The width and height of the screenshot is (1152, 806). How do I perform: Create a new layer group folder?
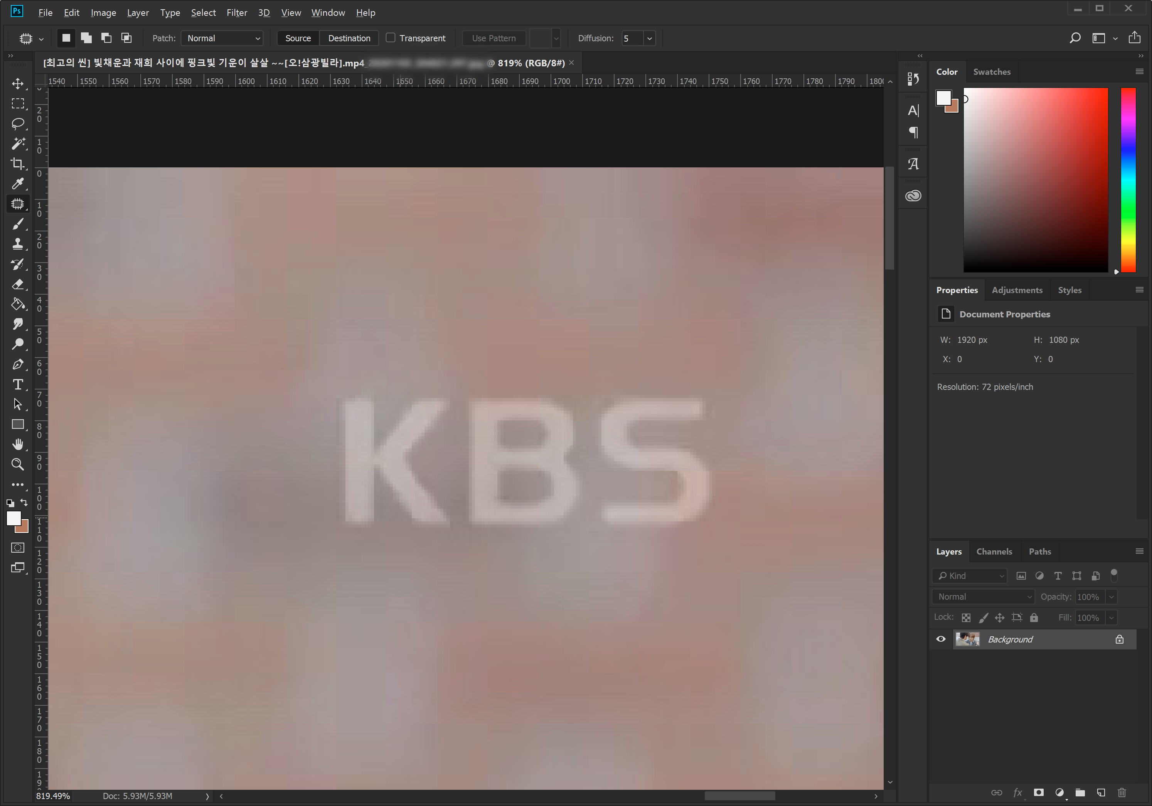click(1080, 793)
